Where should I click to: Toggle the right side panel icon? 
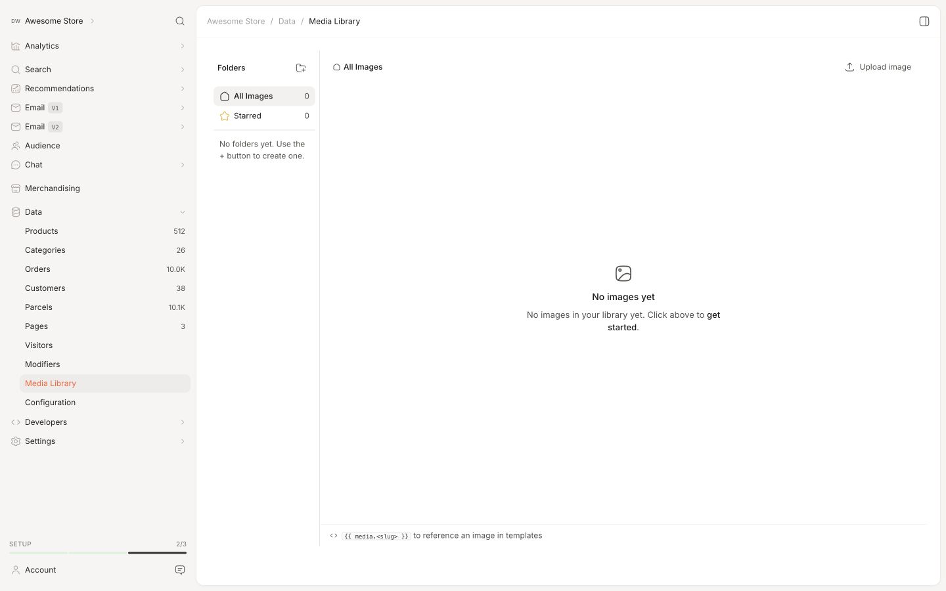924,22
